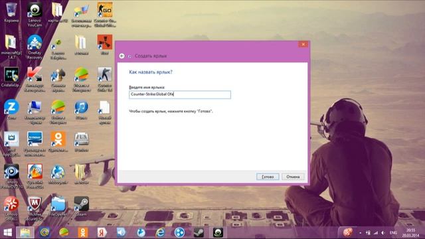The width and height of the screenshot is (425, 239).
Task: Select the Kaspersky desktop shortcut
Action: [x=35, y=79]
